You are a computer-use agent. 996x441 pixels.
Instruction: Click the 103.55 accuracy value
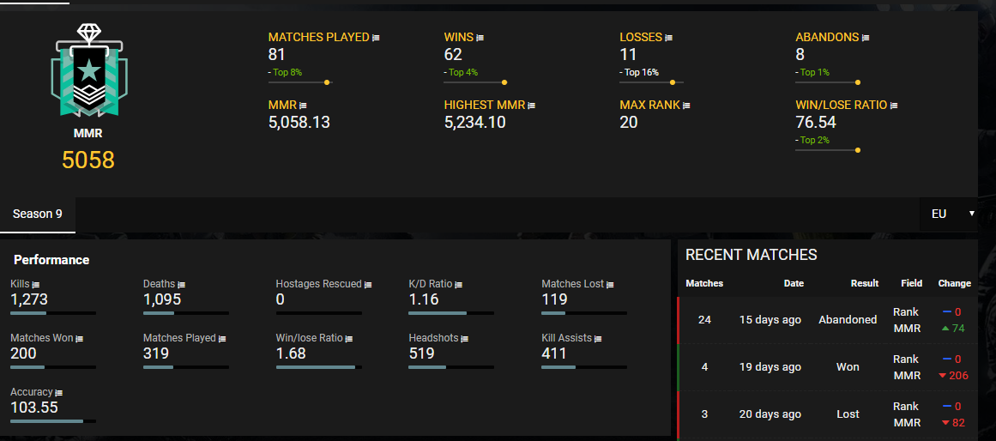click(34, 408)
